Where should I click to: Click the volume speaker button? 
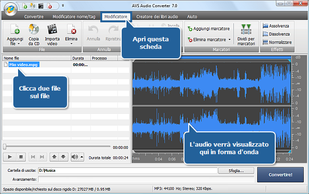[74, 157]
